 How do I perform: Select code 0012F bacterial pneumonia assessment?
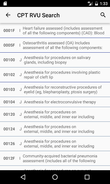click(55, 158)
